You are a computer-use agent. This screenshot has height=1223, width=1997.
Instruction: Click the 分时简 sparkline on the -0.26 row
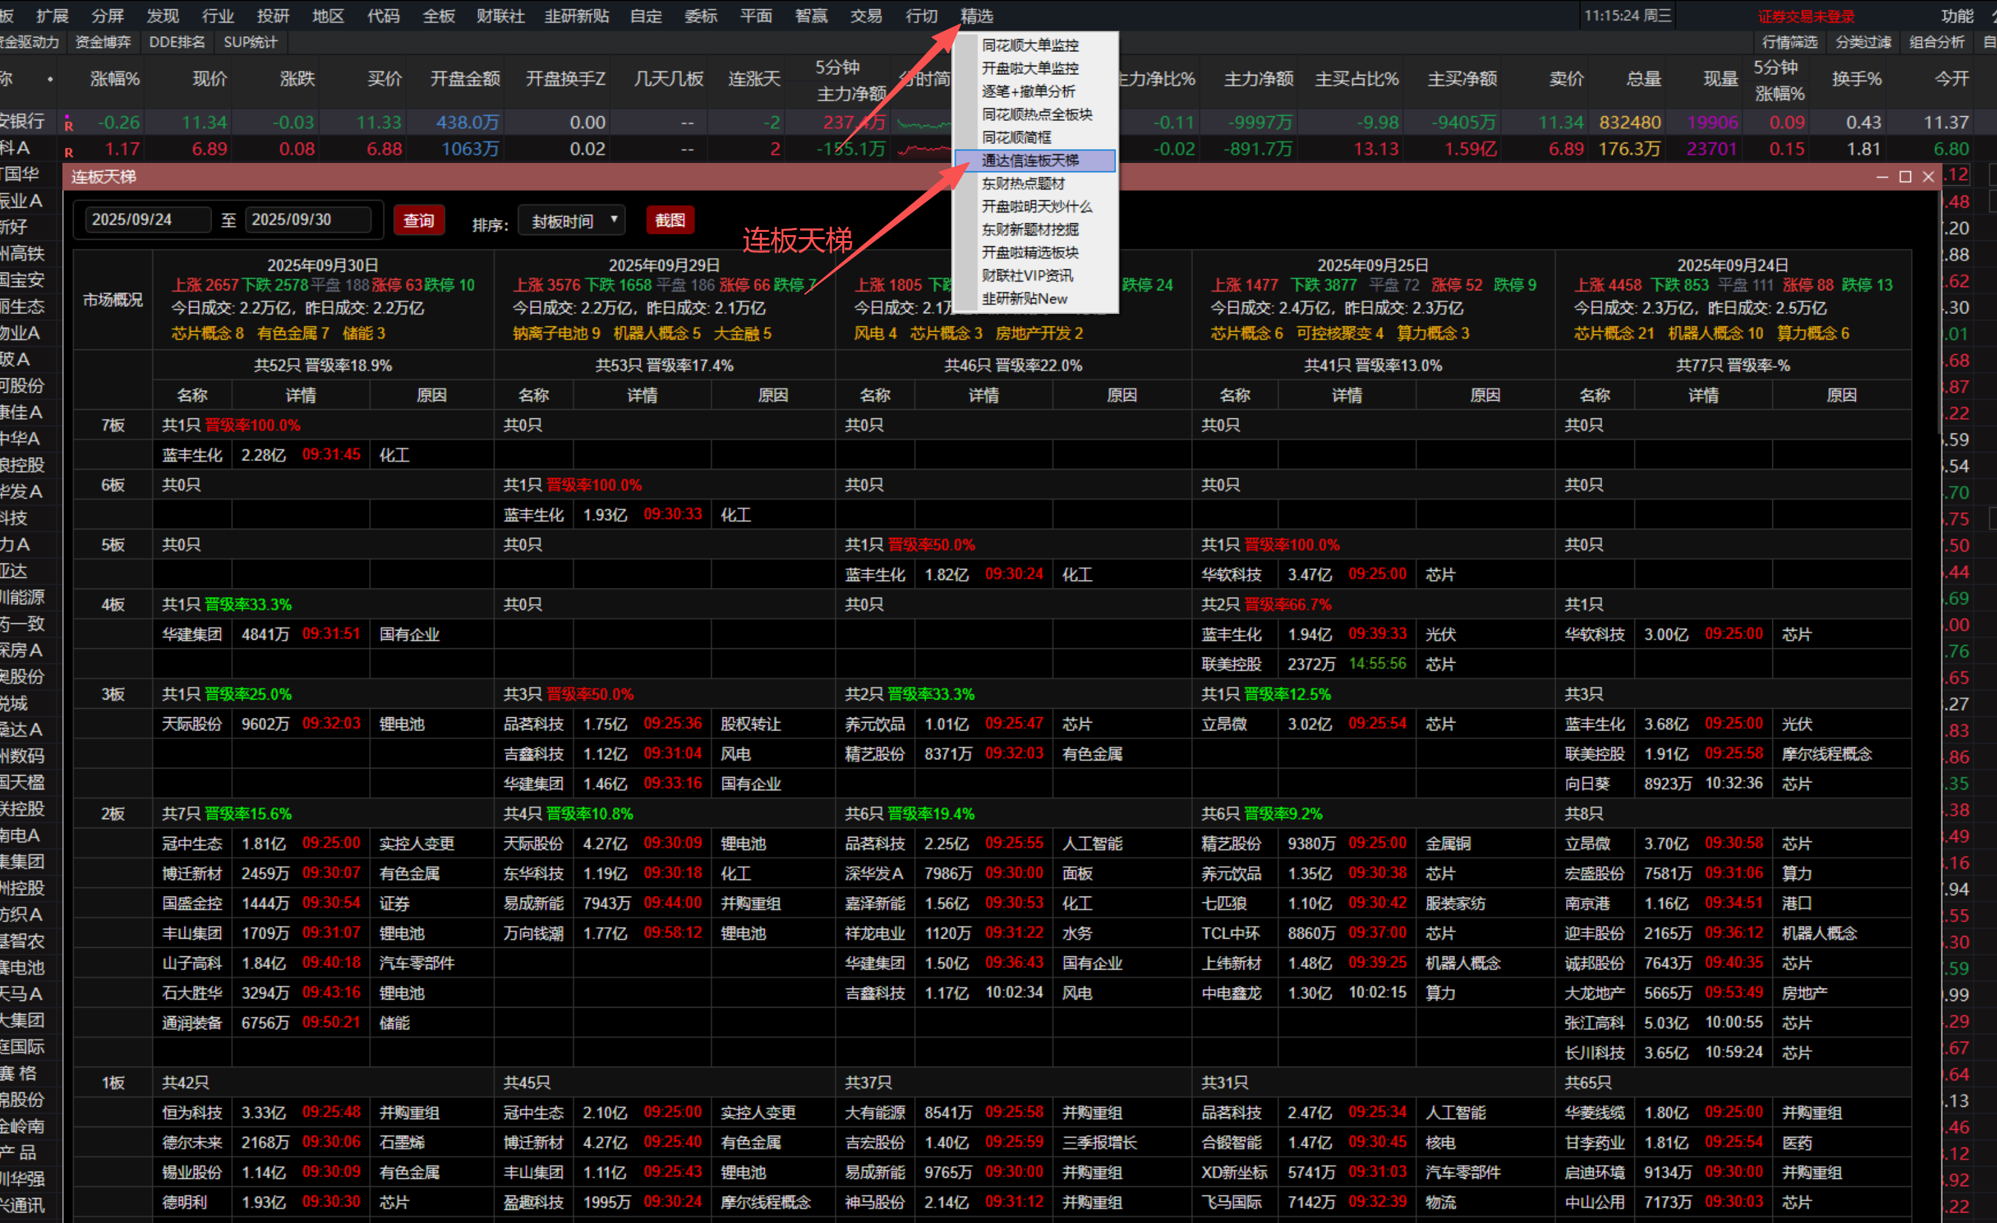pos(924,123)
